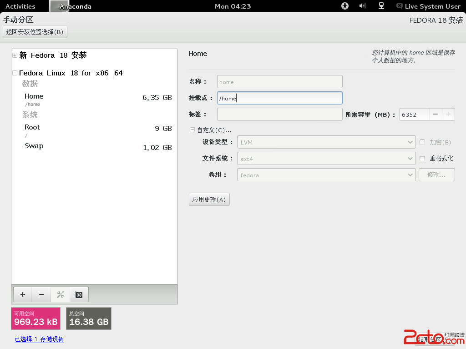Return to installation destination selection
This screenshot has width=466, height=349.
click(x=35, y=32)
